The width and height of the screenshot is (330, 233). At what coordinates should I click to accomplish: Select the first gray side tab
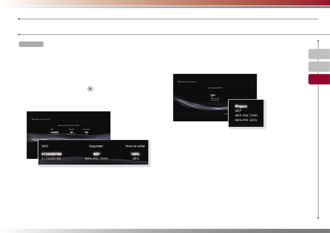pyautogui.click(x=319, y=54)
